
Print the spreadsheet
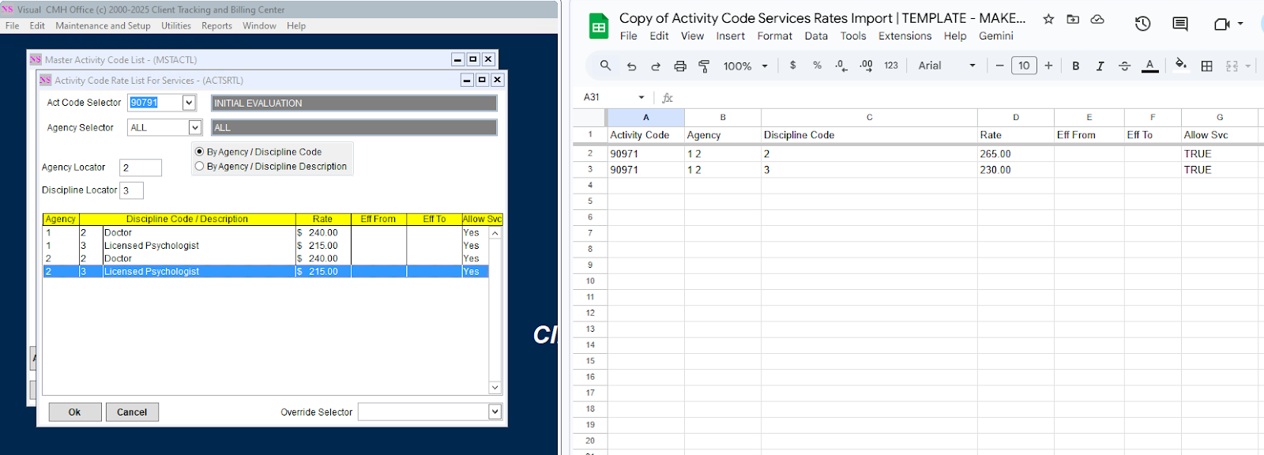680,66
